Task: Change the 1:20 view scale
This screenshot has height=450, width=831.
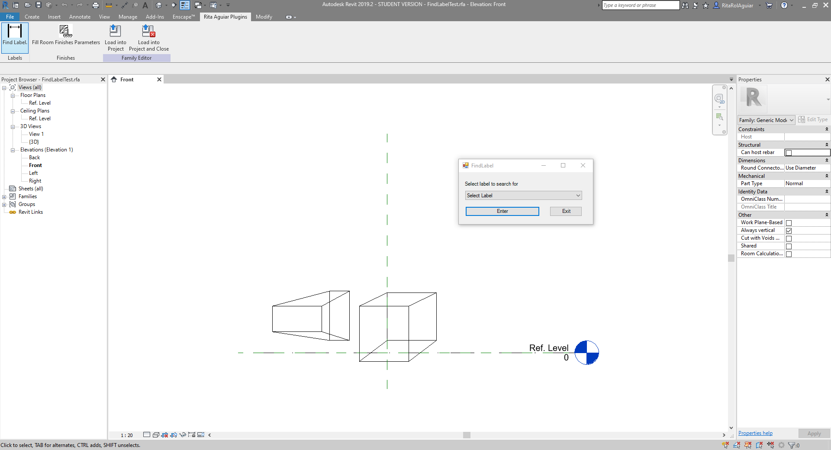Action: (x=126, y=435)
